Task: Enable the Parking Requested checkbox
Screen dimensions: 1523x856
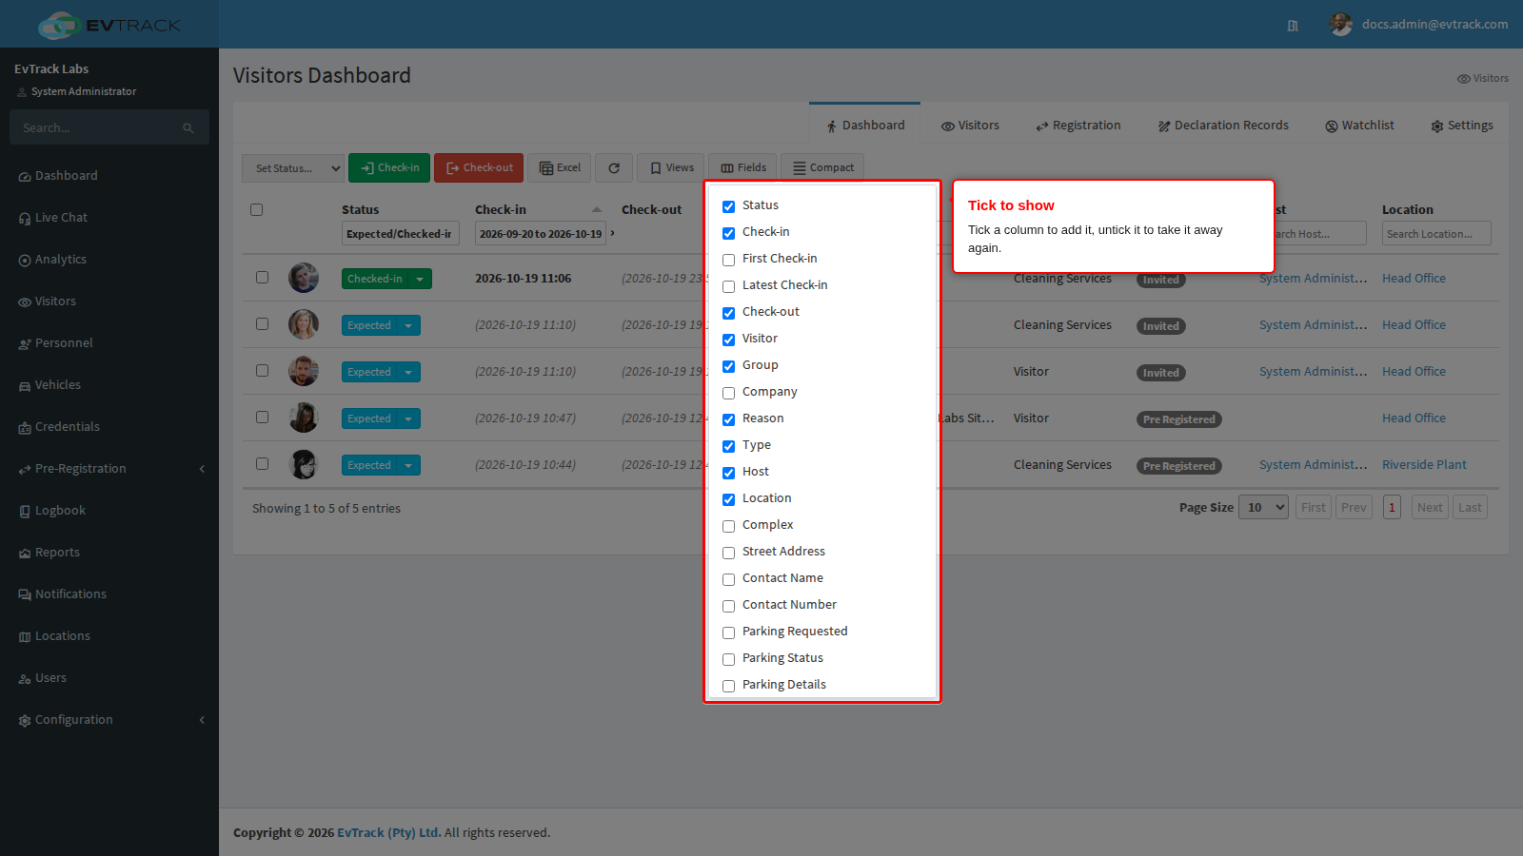Action: point(728,632)
